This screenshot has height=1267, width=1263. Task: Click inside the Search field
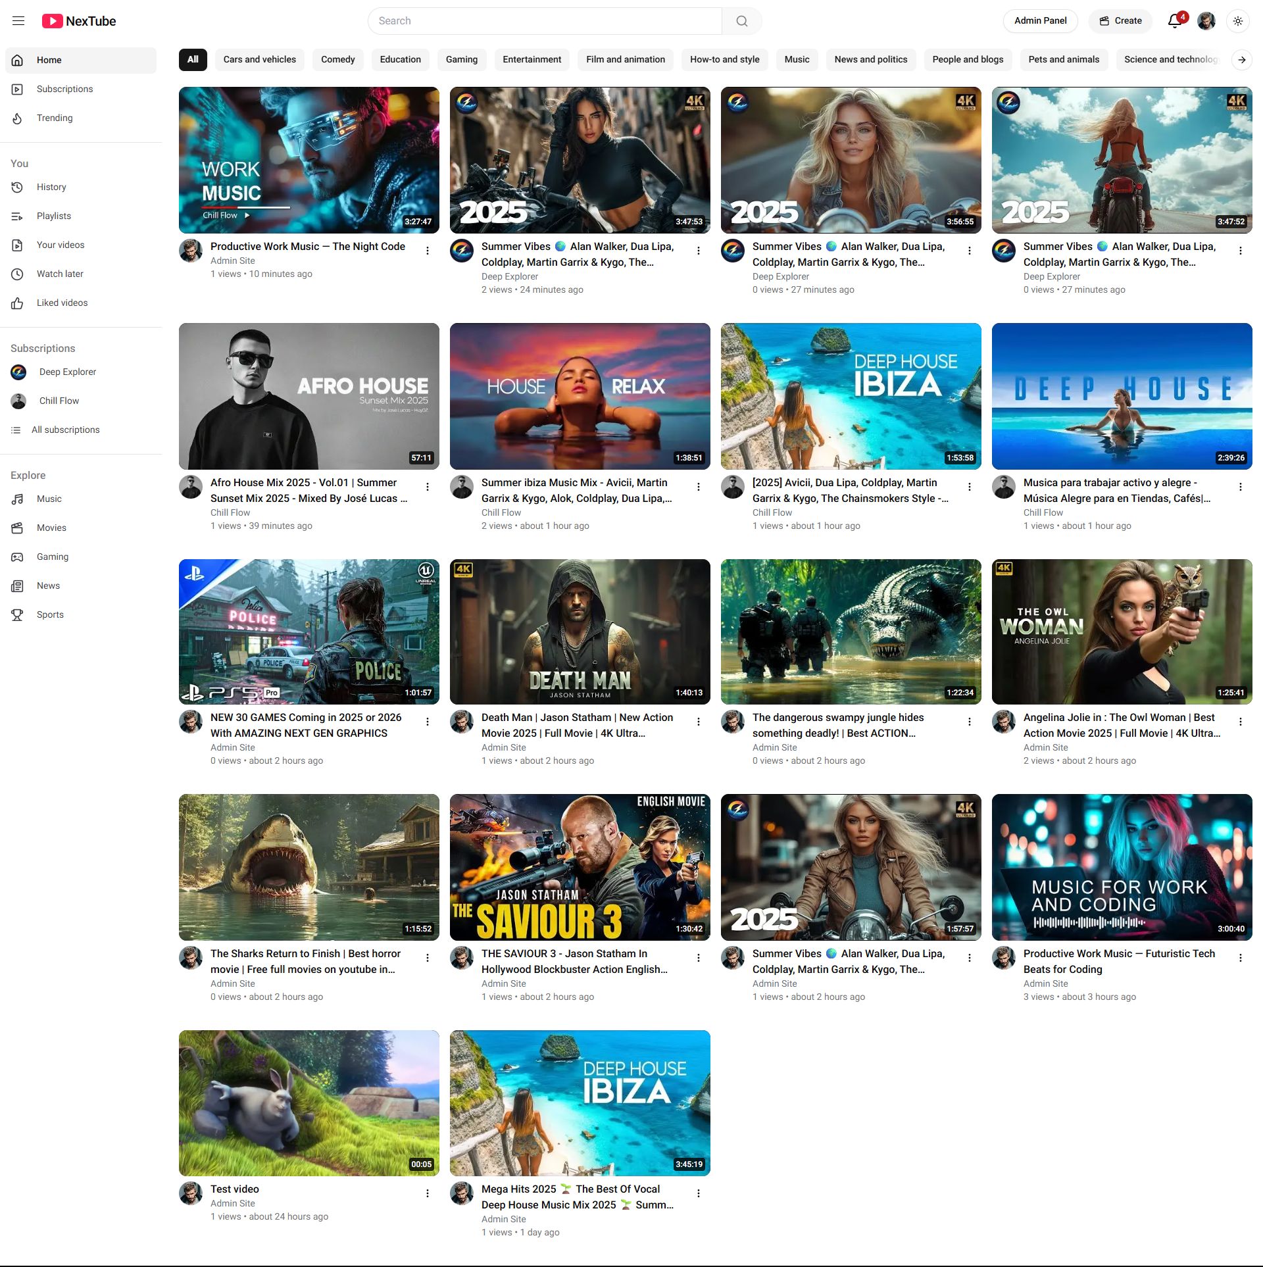(x=545, y=21)
